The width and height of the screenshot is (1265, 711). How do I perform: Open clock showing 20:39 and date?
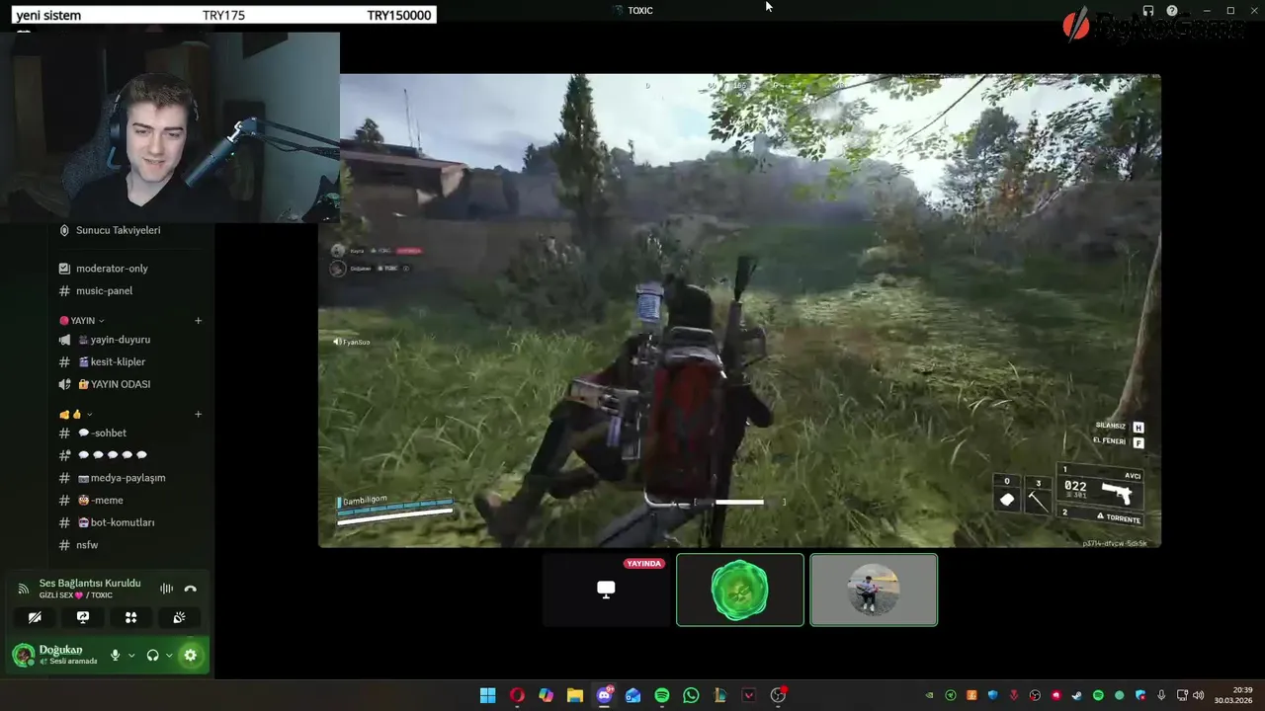coord(1233,695)
